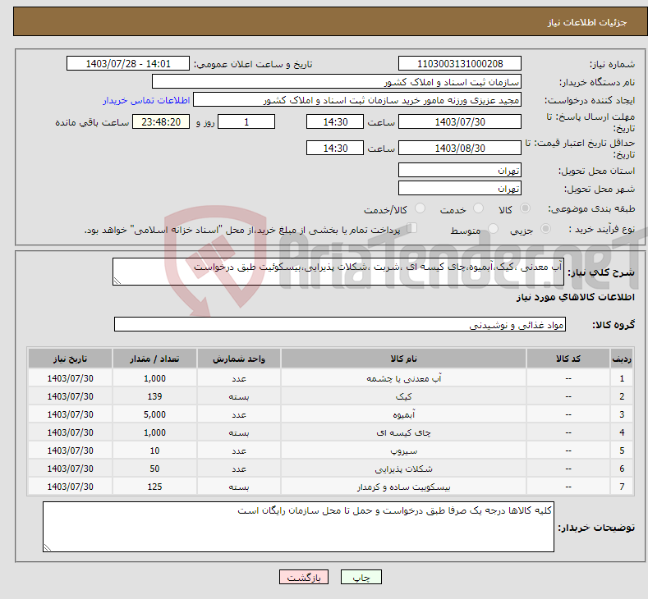This screenshot has height=599, width=648.
Task: Click the آبمیوه item name cell
Action: 403,414
